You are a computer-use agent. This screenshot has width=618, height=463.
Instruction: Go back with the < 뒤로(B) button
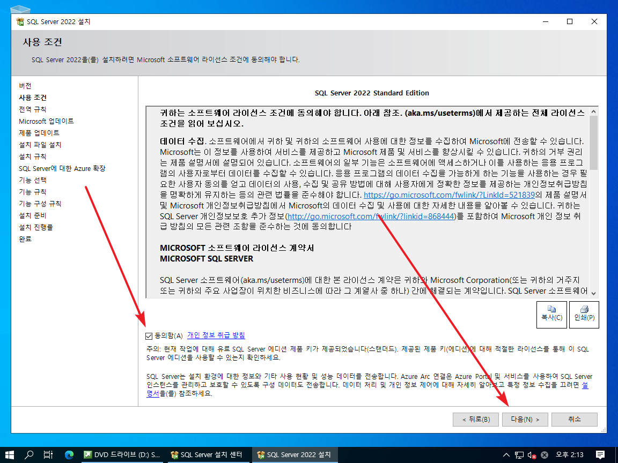coord(476,419)
